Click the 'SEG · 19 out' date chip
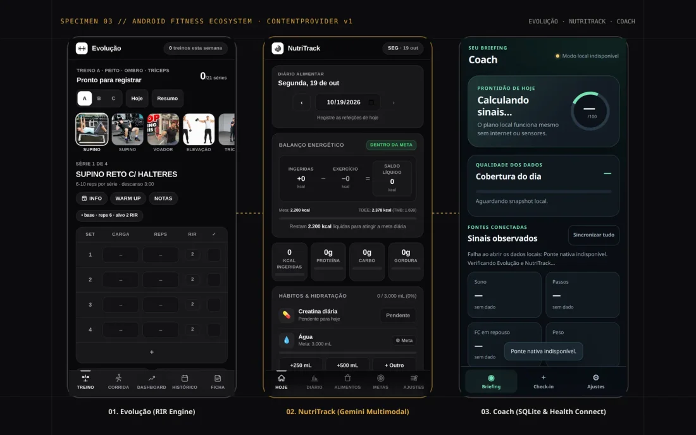 (402, 48)
